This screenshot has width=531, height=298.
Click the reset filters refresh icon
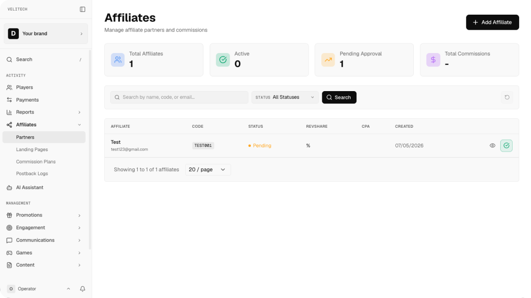click(x=507, y=97)
